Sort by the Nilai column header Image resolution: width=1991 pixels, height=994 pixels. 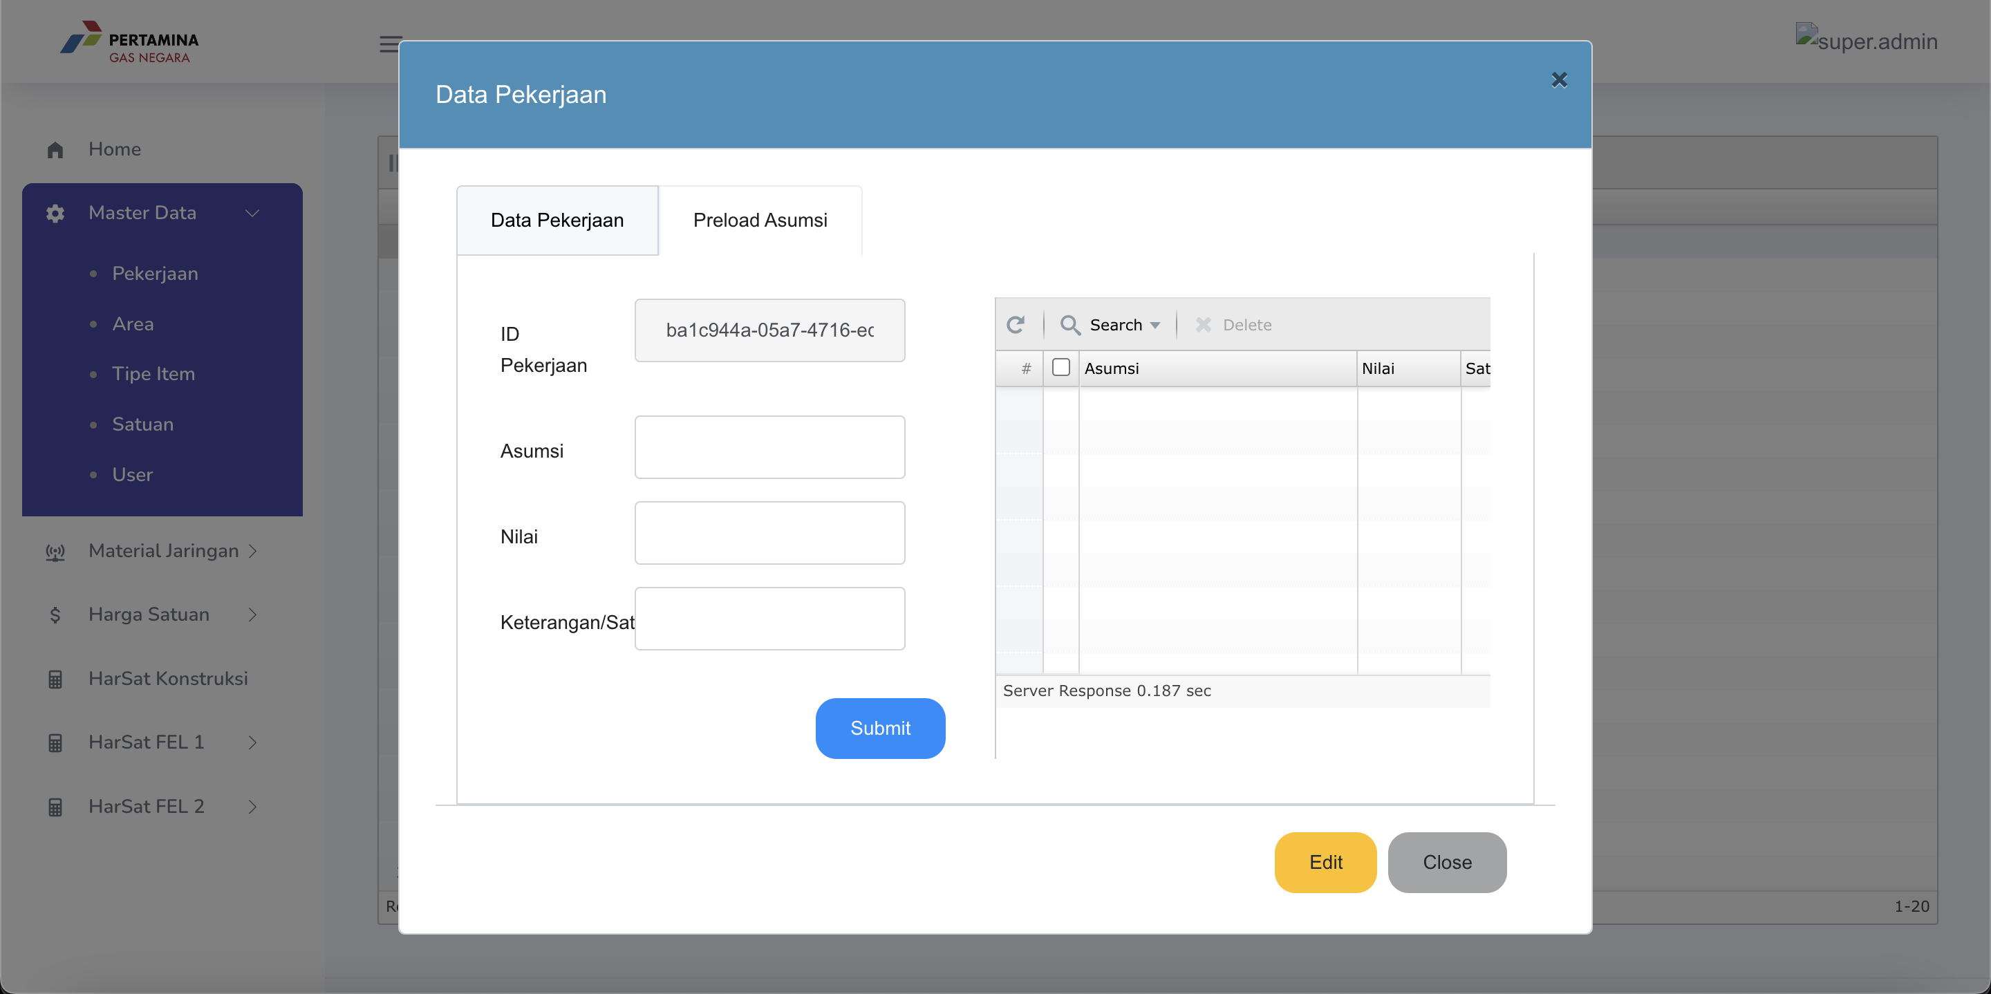pos(1408,368)
